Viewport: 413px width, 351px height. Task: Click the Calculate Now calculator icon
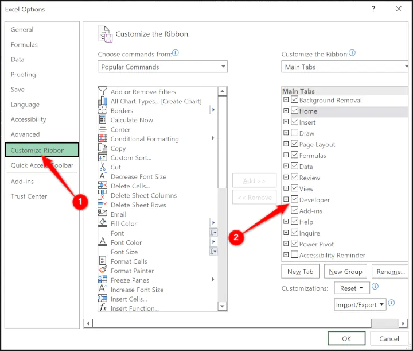click(103, 119)
